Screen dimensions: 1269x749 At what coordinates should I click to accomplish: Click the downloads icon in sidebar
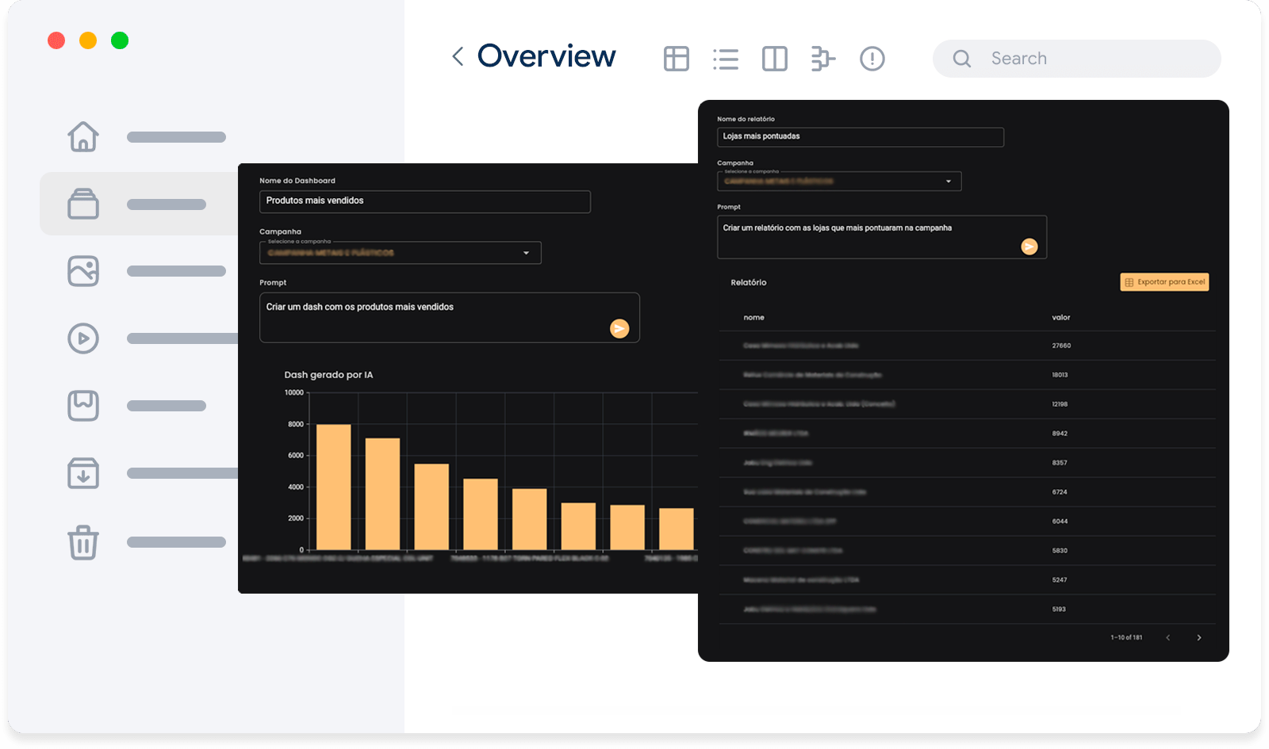pyautogui.click(x=83, y=473)
